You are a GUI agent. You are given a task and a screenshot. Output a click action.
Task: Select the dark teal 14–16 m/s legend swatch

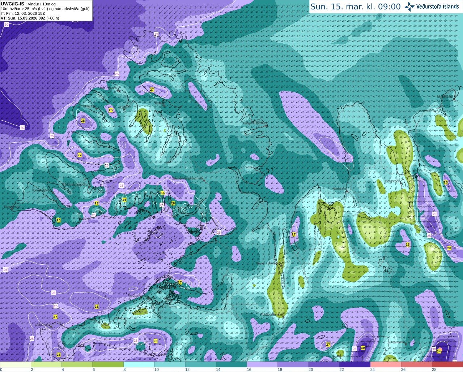pos(231,364)
